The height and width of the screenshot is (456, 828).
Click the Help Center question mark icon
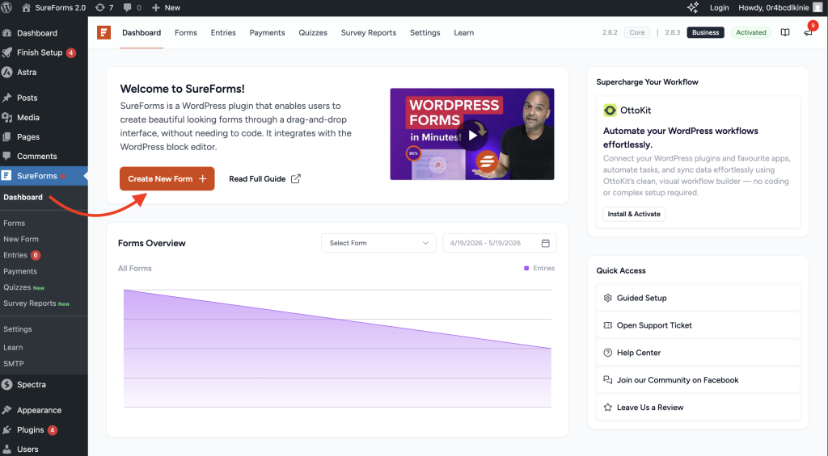[608, 353]
